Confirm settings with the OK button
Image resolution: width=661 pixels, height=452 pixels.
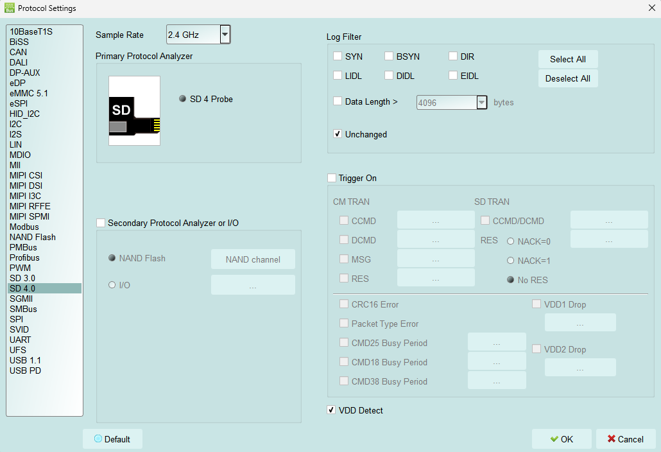[x=562, y=439]
